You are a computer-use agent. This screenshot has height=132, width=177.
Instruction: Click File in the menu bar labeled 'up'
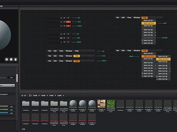tap(50, 51)
